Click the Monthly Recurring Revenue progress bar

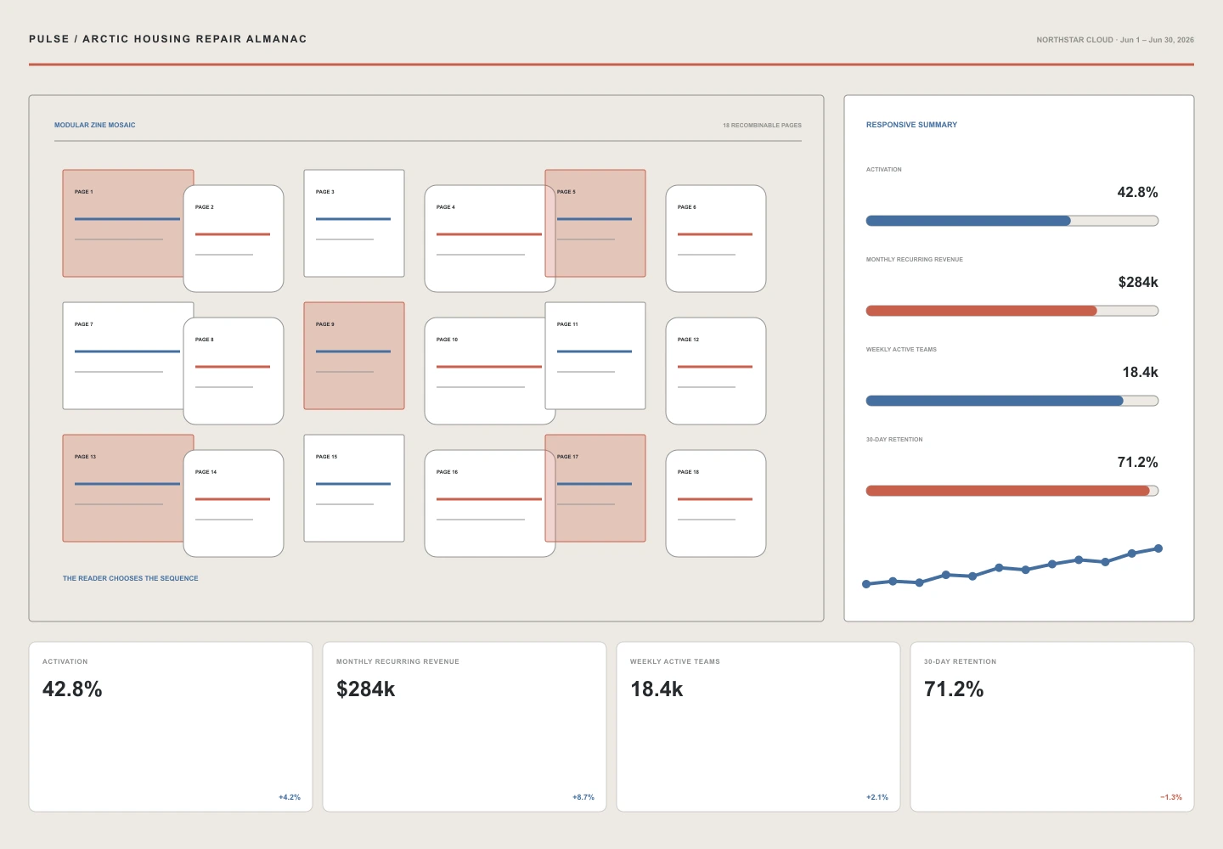(1012, 311)
